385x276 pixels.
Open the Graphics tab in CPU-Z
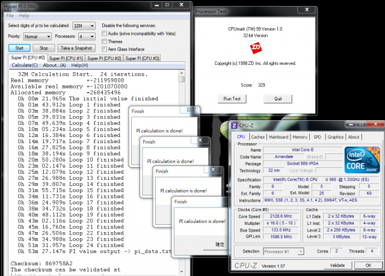pyautogui.click(x=336, y=137)
